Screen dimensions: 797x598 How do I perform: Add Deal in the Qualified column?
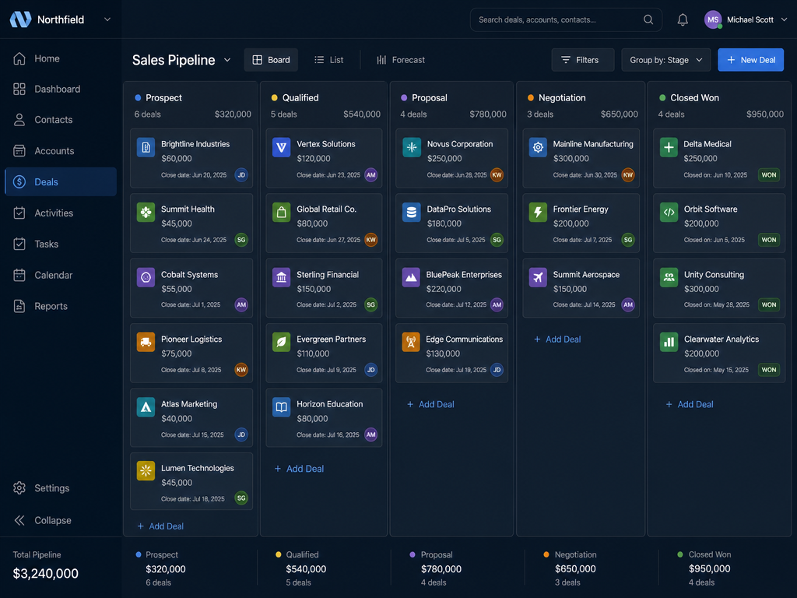click(x=299, y=469)
